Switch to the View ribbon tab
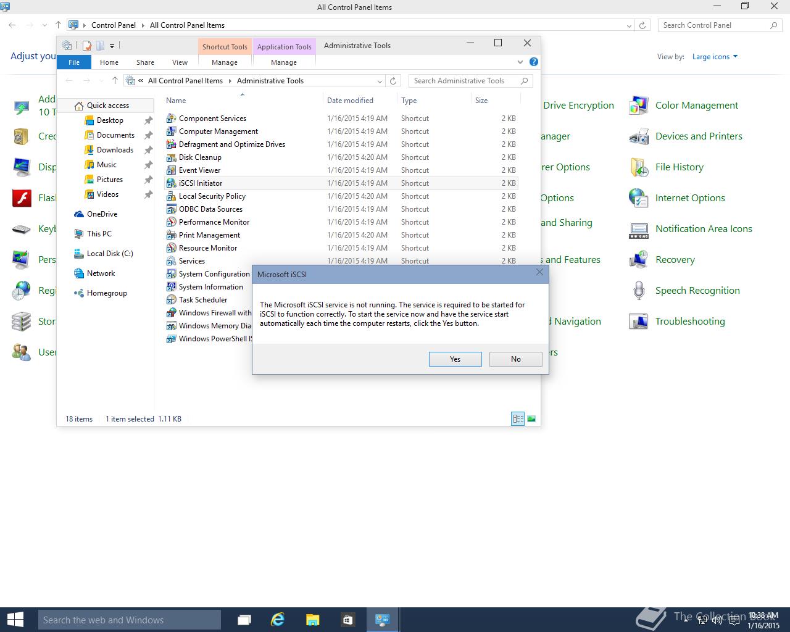The image size is (790, 632). click(x=180, y=62)
